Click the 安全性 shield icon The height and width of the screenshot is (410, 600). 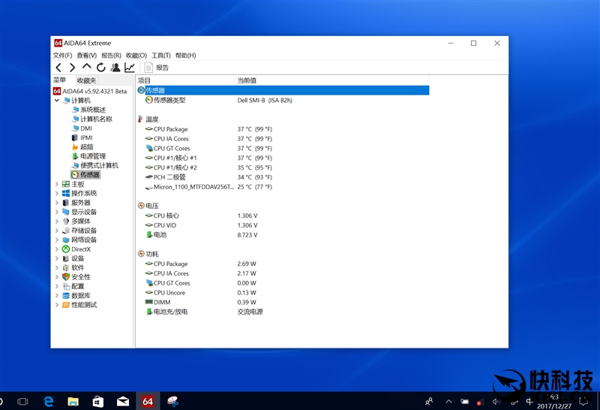[66, 276]
